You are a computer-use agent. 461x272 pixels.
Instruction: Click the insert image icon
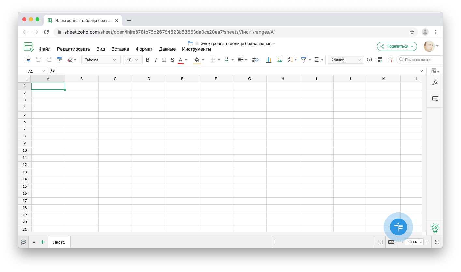pyautogui.click(x=279, y=60)
